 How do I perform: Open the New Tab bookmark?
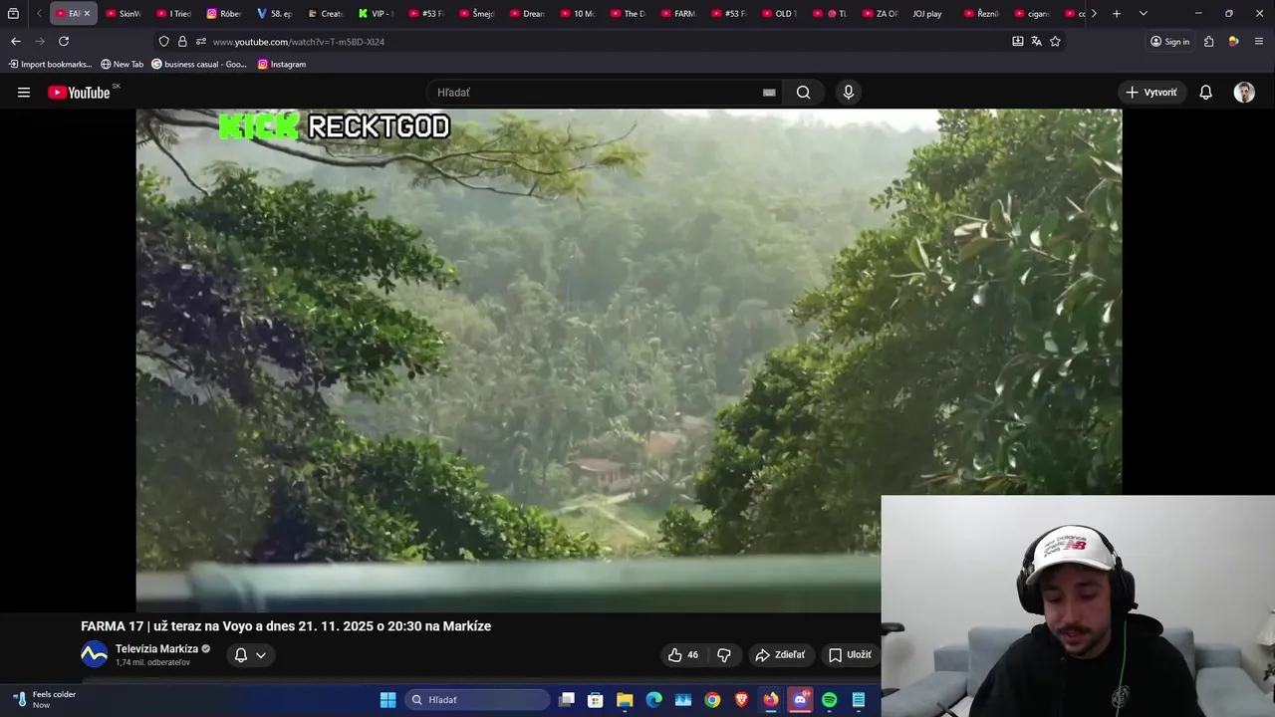(122, 65)
